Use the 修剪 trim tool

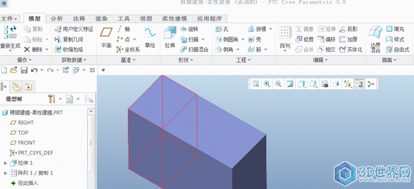pos(305,39)
